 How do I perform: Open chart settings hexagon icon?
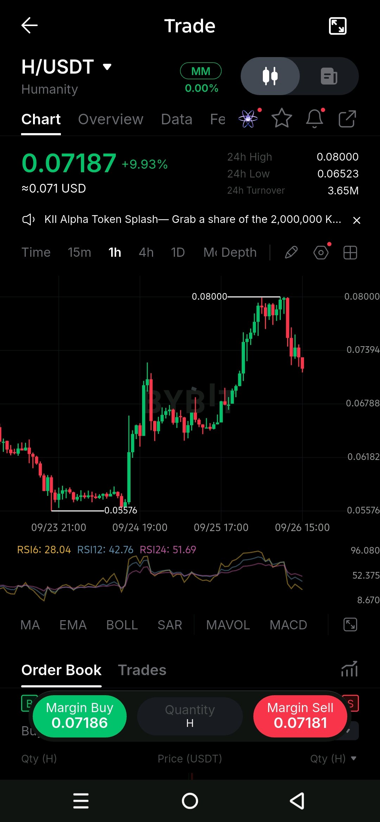[x=321, y=253]
